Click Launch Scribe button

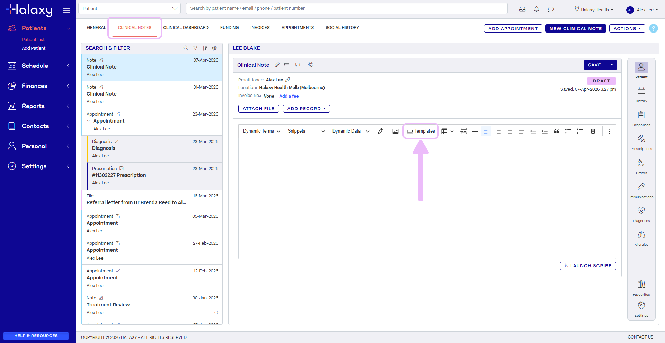(588, 266)
